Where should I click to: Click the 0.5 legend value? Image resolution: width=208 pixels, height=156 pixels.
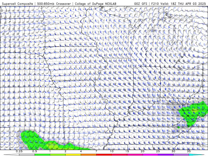35,151
